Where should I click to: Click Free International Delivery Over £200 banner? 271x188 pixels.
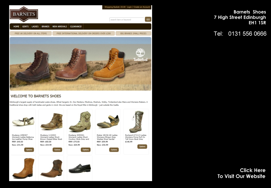(x=84, y=33)
